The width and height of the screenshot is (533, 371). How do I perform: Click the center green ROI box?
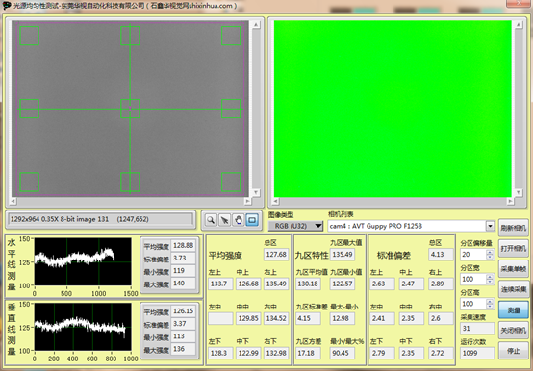[x=130, y=109]
